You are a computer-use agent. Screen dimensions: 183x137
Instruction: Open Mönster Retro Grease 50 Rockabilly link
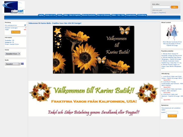pos(172,55)
